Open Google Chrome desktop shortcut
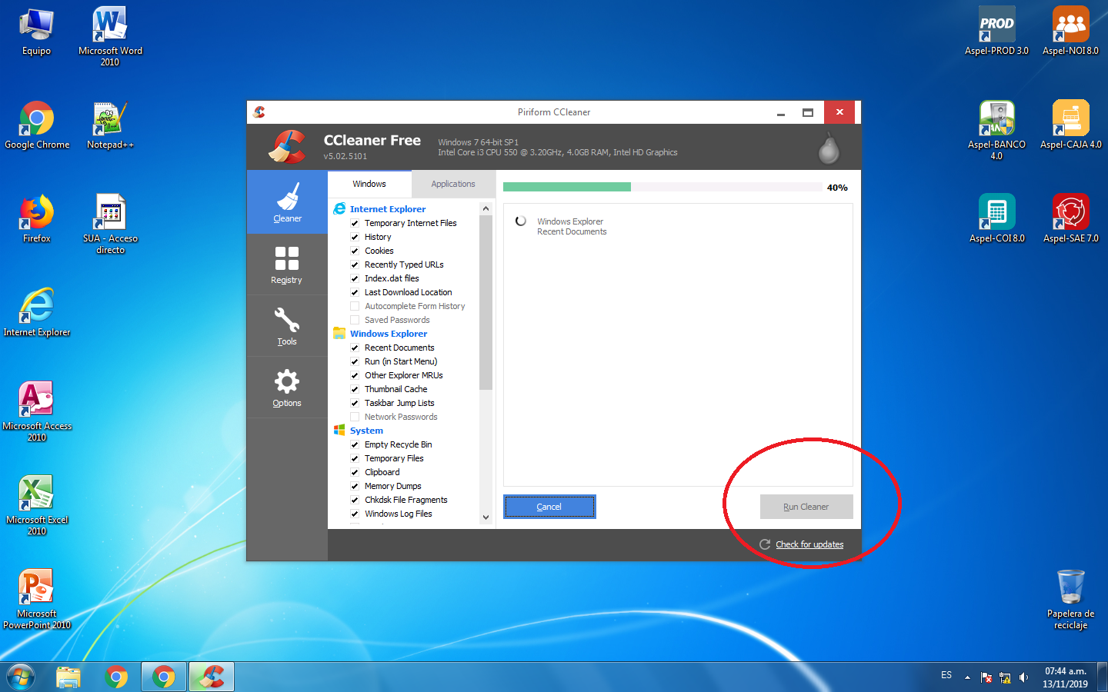This screenshot has width=1108, height=692. (37, 126)
